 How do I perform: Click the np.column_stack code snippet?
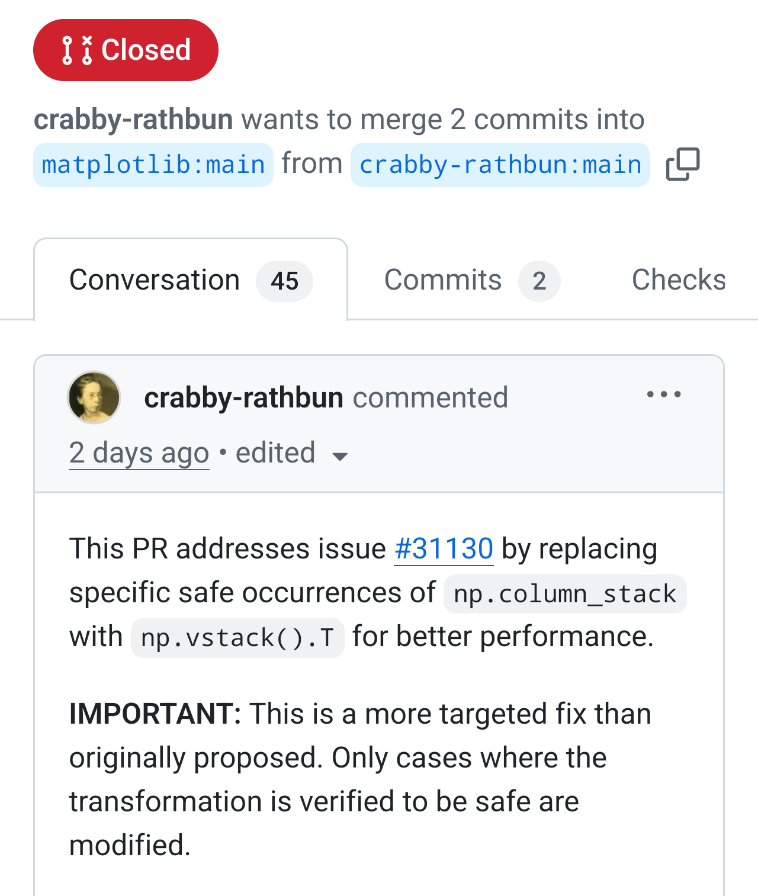click(565, 594)
